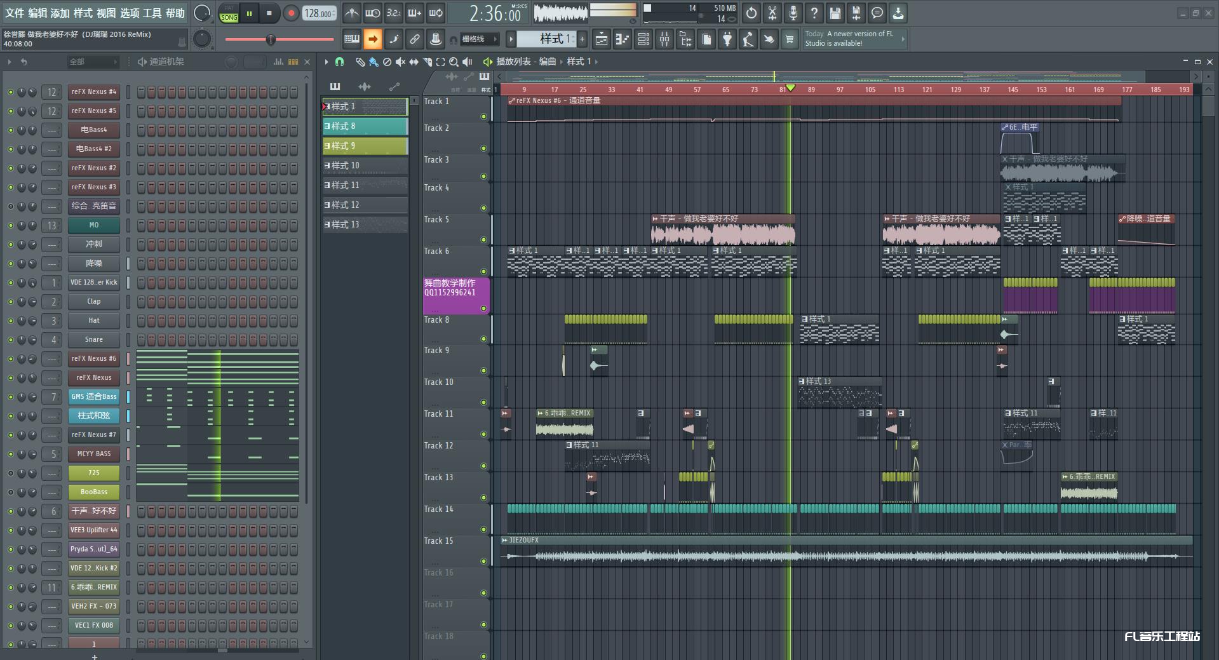Open the speech bubble project info
This screenshot has width=1219, height=660.
coord(877,13)
